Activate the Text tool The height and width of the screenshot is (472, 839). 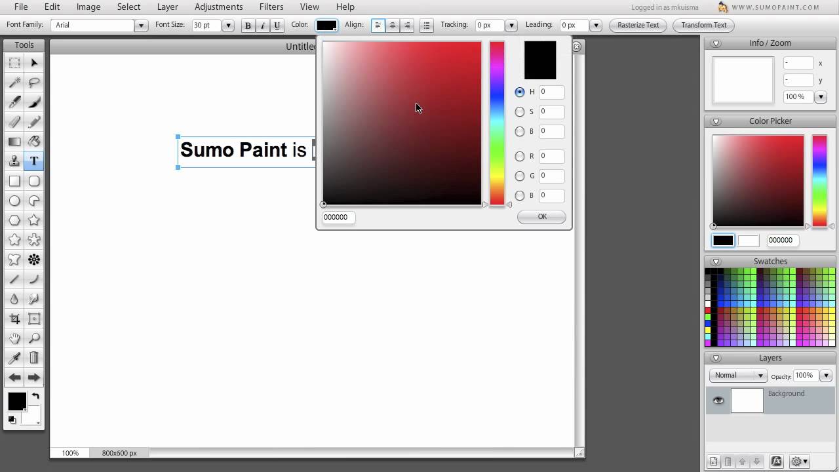(34, 161)
